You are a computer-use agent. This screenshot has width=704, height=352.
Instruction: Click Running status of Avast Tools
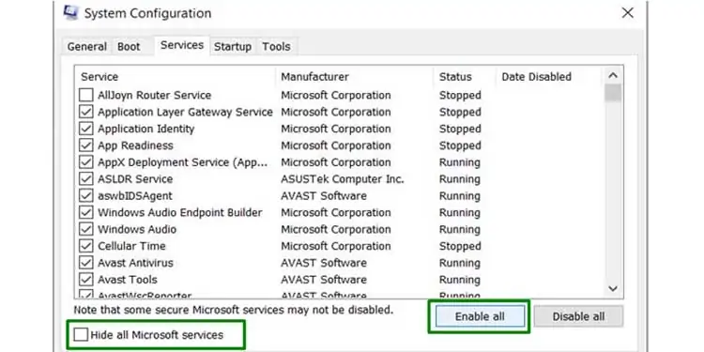pyautogui.click(x=460, y=280)
